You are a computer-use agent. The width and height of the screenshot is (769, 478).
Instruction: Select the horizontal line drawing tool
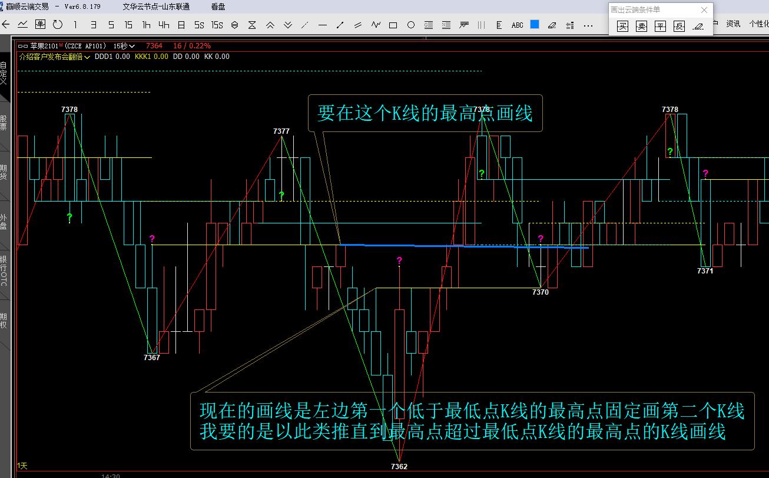pyautogui.click(x=323, y=25)
